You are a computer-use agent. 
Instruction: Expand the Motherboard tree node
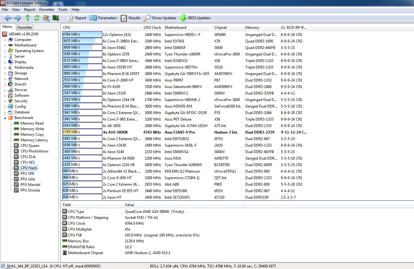click(x=5, y=46)
